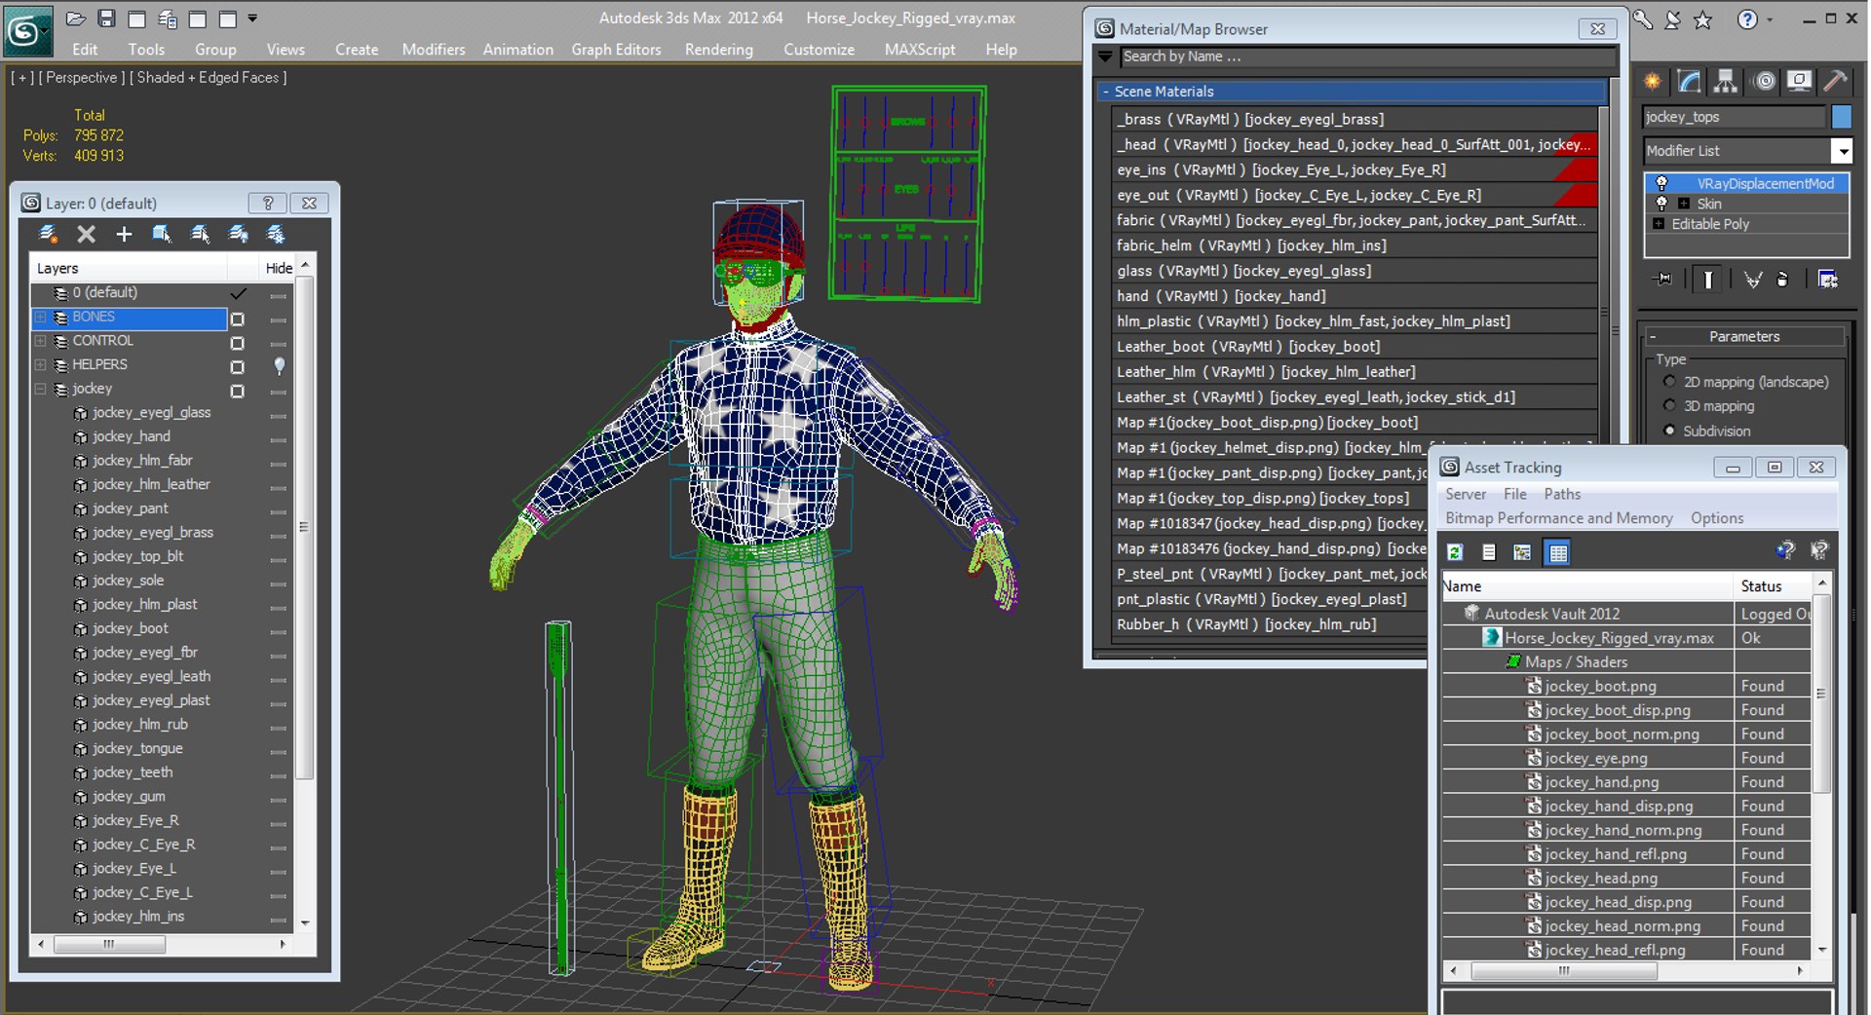Click Freeze/Unfreeze All Layers snowflake icon

pyautogui.click(x=276, y=234)
